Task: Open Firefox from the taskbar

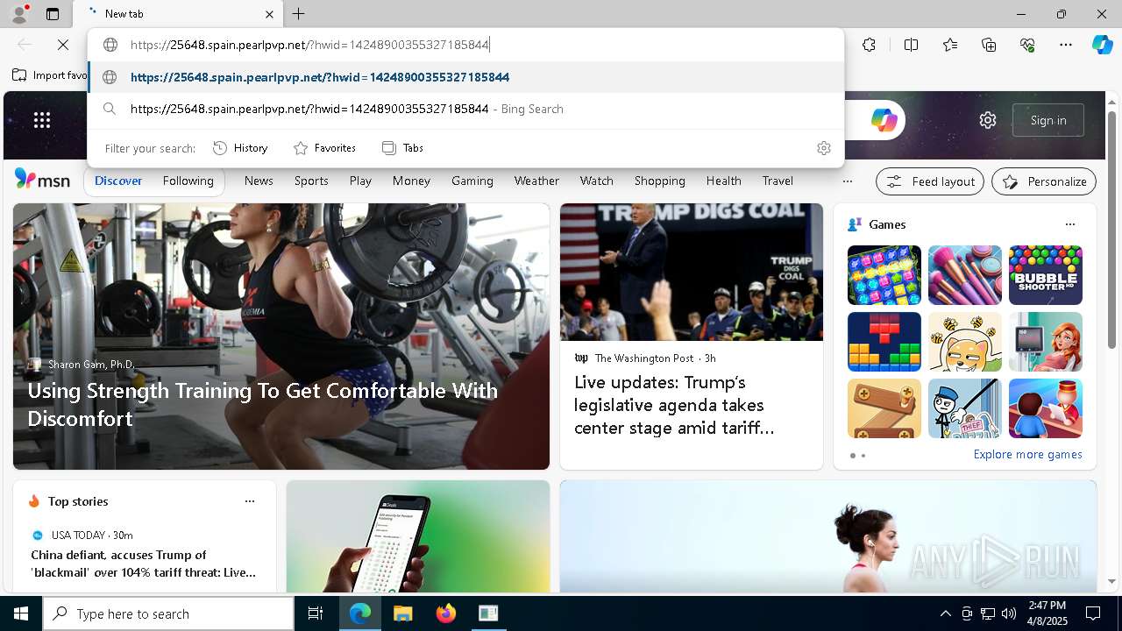Action: pyautogui.click(x=446, y=613)
